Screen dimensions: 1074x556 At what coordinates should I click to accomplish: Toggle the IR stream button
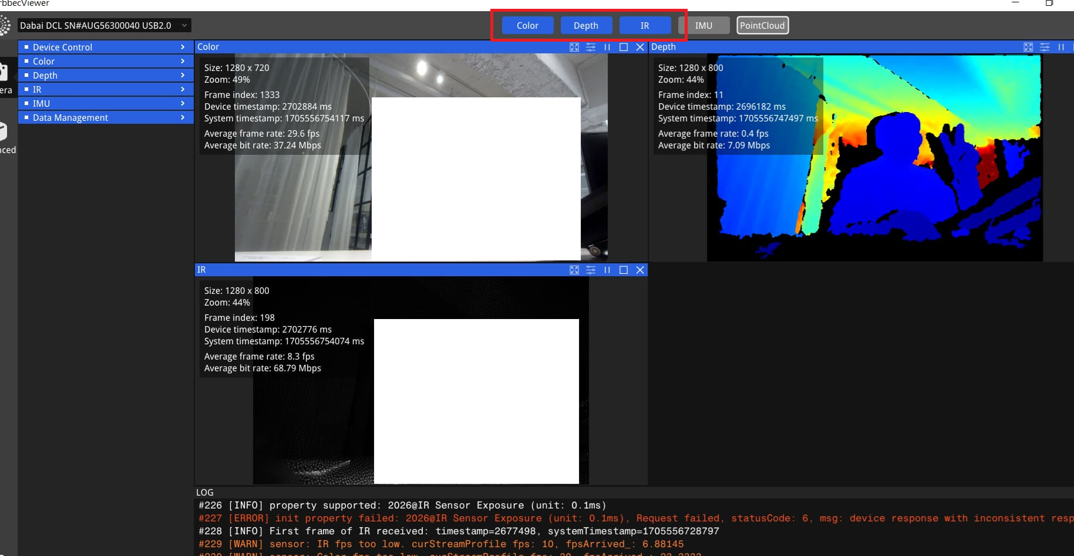pyautogui.click(x=645, y=25)
